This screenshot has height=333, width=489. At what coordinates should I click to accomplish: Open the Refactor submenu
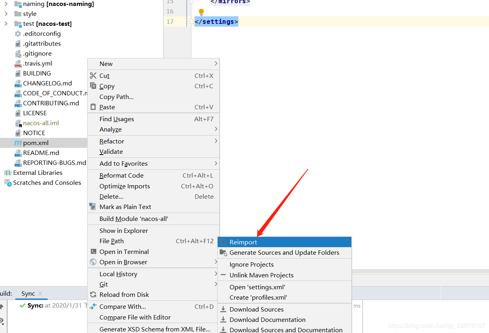[153, 141]
